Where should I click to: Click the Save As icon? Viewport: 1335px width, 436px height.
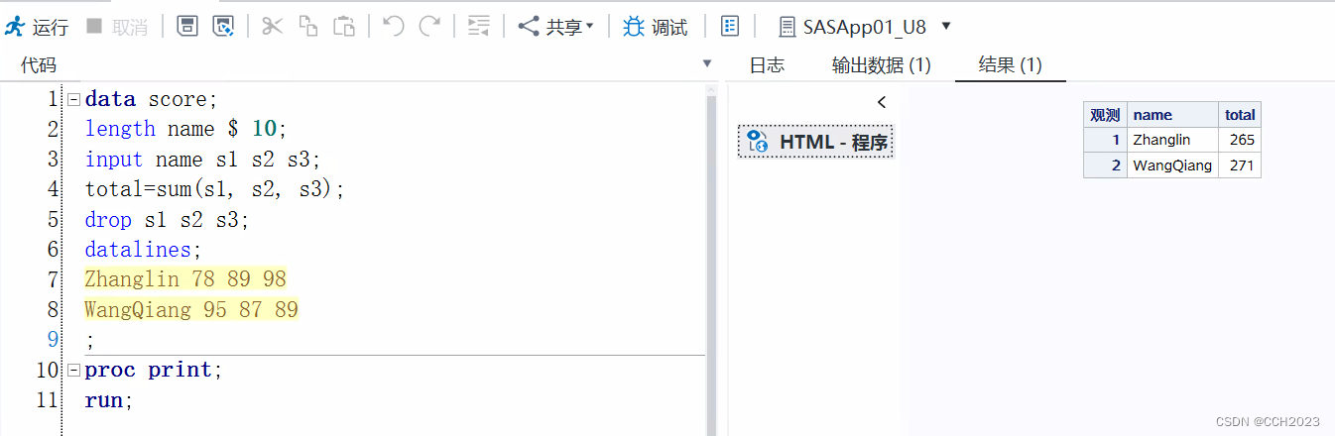(224, 26)
